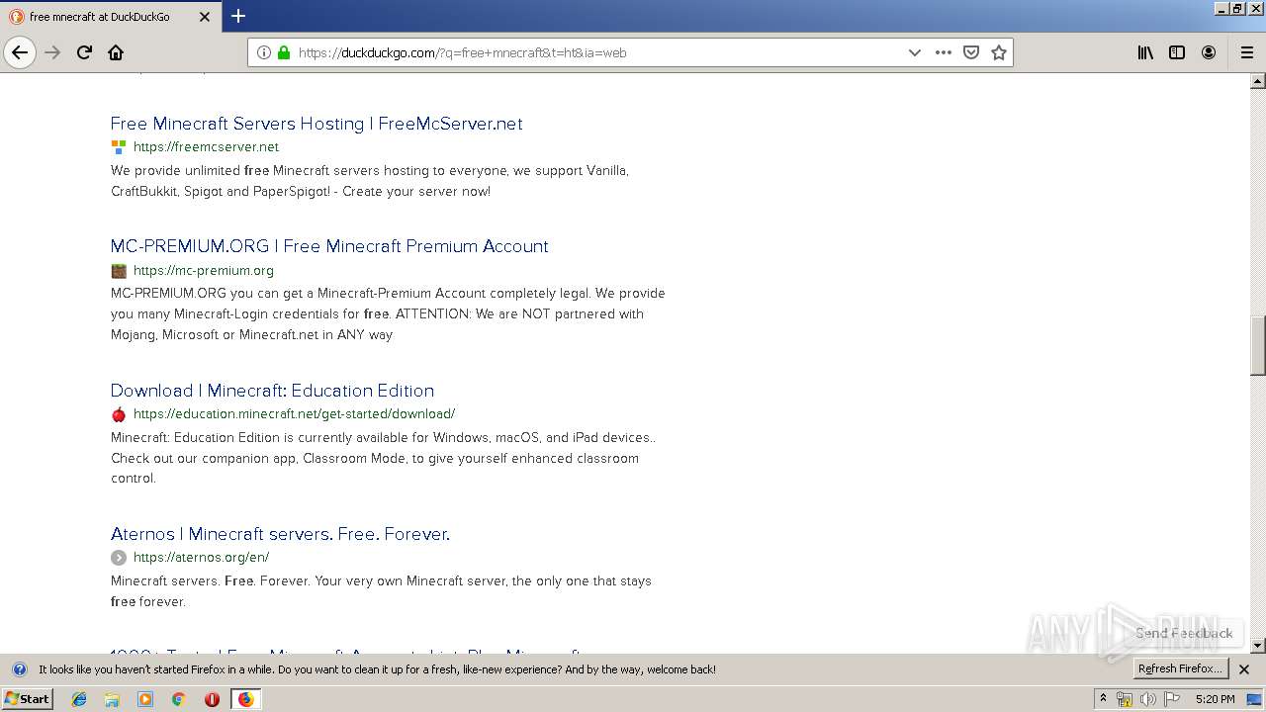Open network tray icon
This screenshot has width=1266, height=712.
click(x=1125, y=699)
